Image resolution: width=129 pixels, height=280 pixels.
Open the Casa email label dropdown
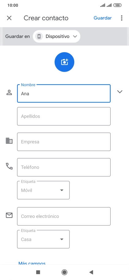[x=43, y=239]
